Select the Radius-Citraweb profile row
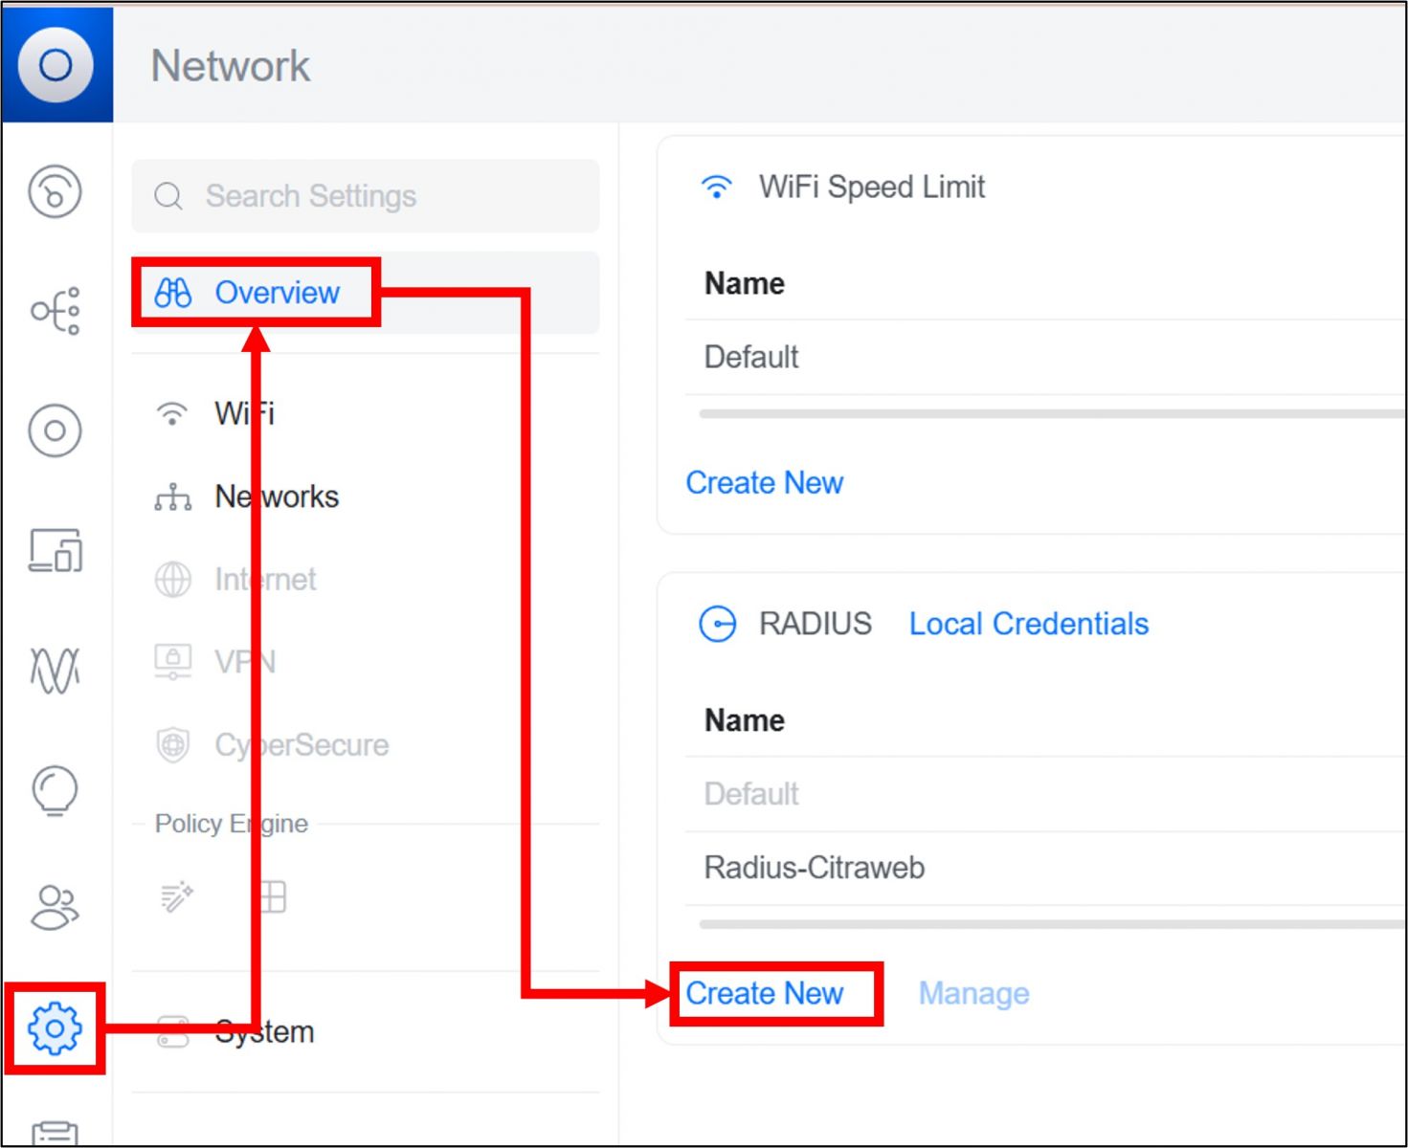 tap(815, 868)
